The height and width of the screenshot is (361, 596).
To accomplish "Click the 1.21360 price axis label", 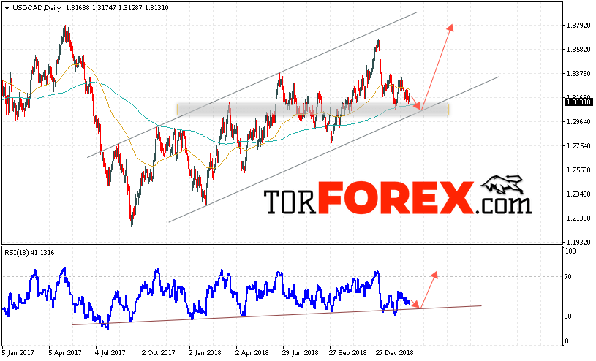I will pyautogui.click(x=578, y=218).
